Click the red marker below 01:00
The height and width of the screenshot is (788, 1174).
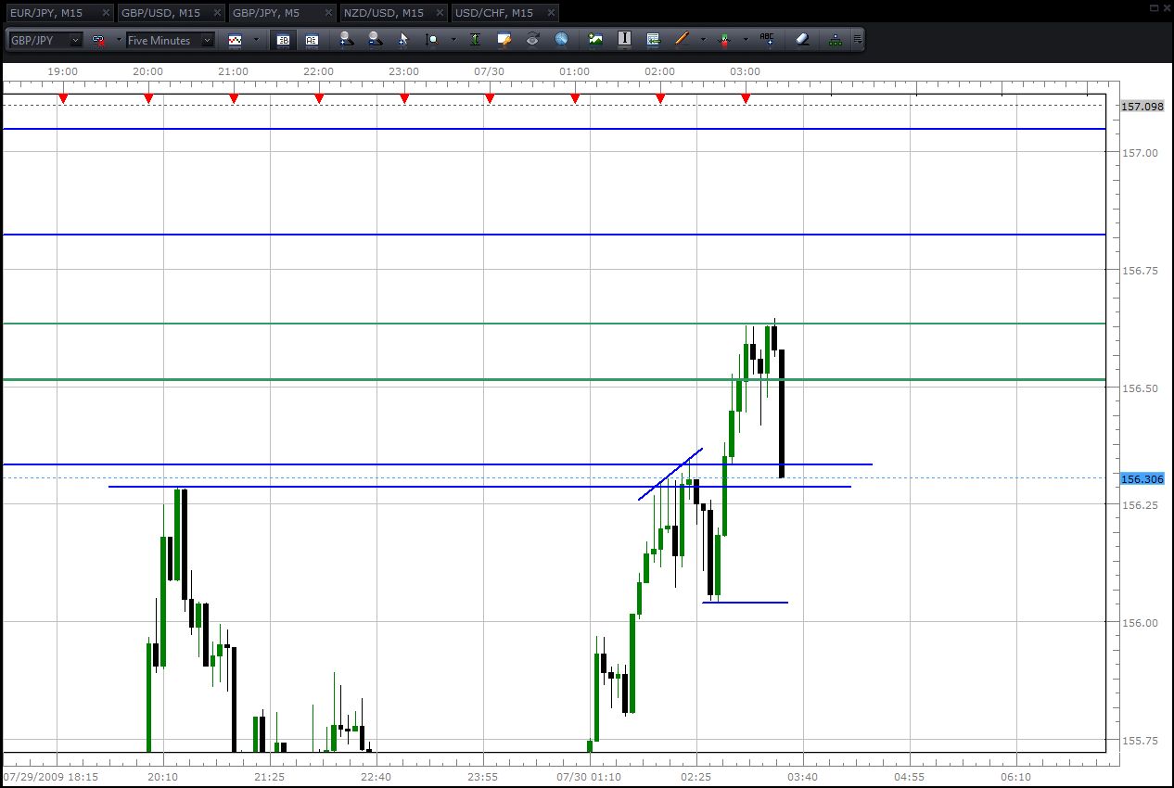click(x=575, y=98)
